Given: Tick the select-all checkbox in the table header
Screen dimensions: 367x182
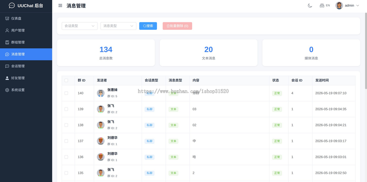Looking at the screenshot, I should click(66, 80).
